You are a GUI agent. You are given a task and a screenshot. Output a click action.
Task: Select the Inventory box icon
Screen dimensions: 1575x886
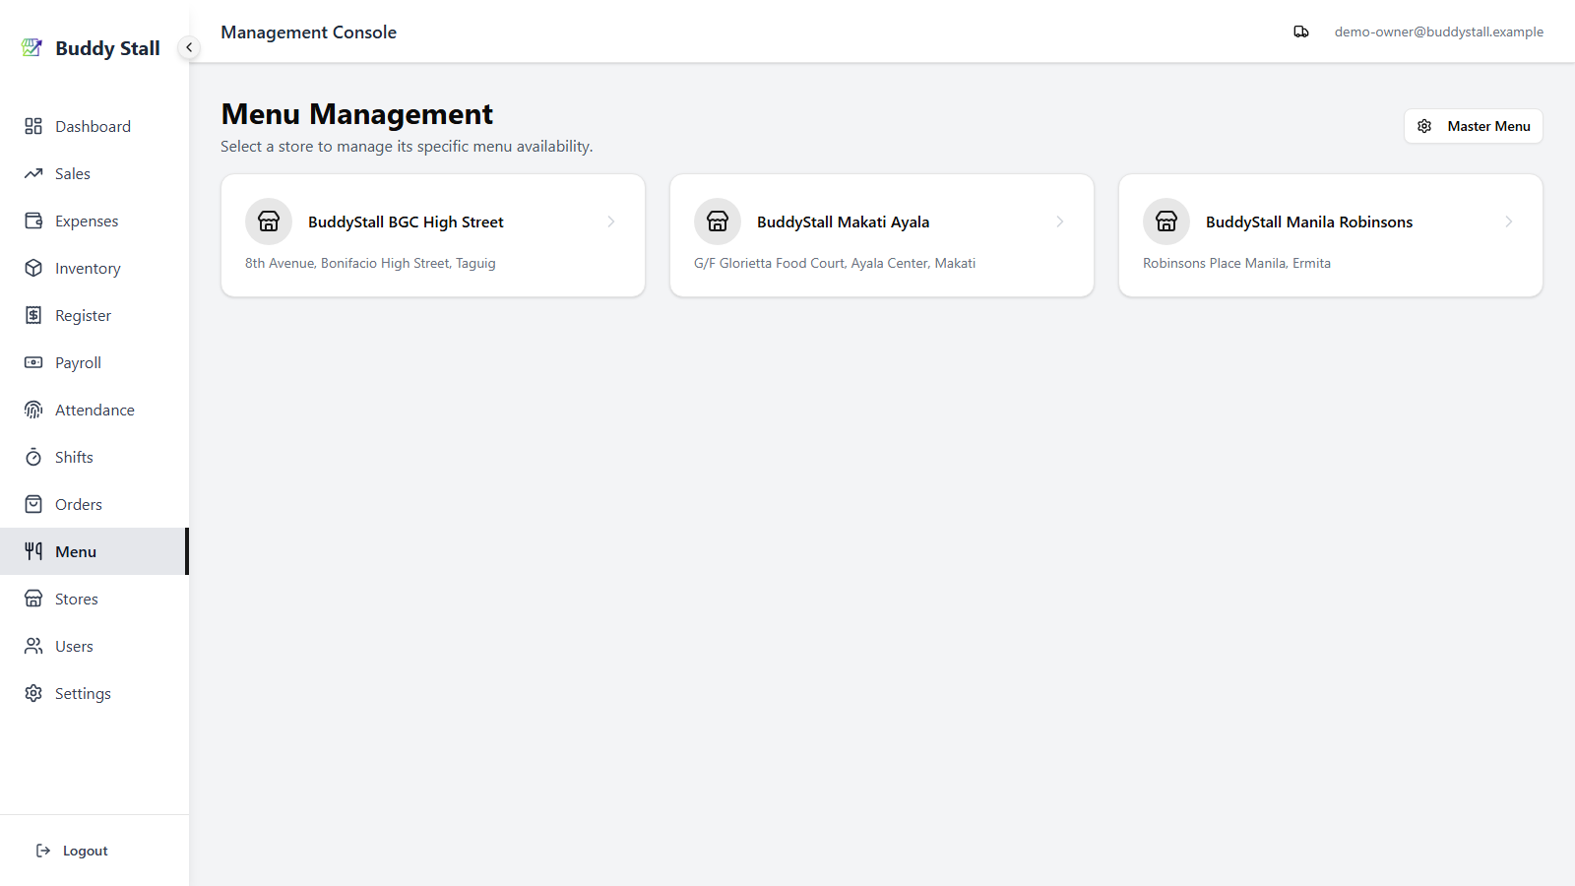tap(33, 268)
